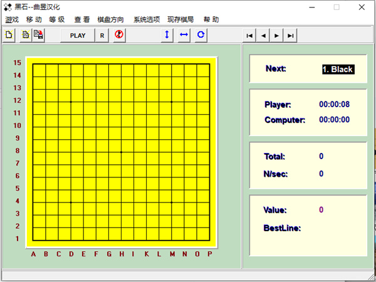The width and height of the screenshot is (376, 282).
Task: Click row label 8 beside the board
Action: coord(18,150)
